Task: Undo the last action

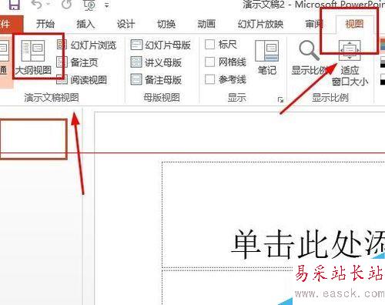Action: pyautogui.click(x=37, y=5)
